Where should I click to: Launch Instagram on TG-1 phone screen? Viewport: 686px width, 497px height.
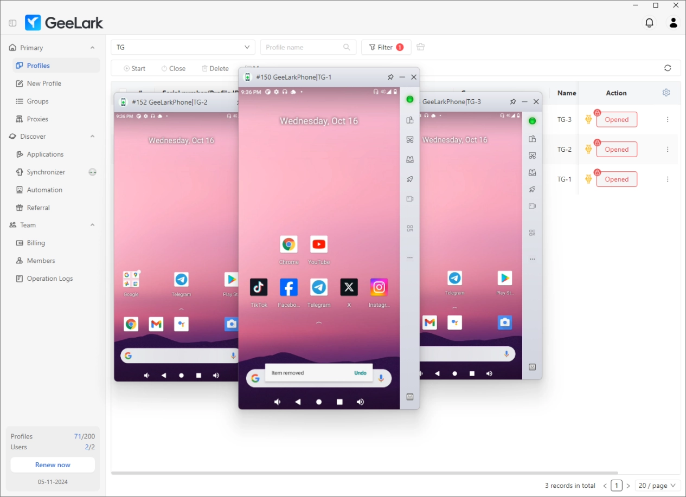tap(379, 287)
